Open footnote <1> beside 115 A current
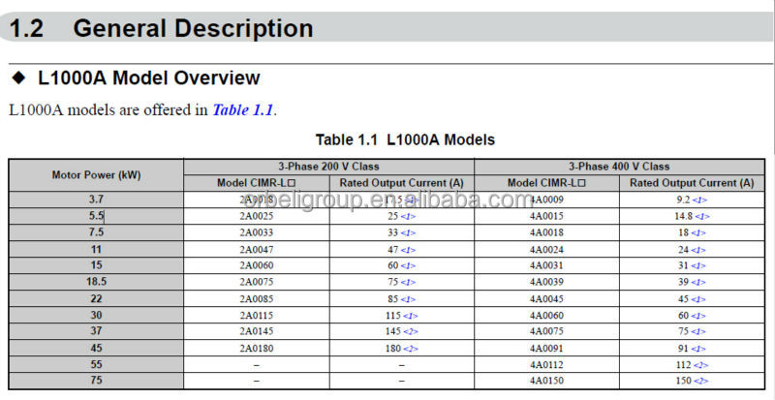775x400 pixels. click(410, 316)
